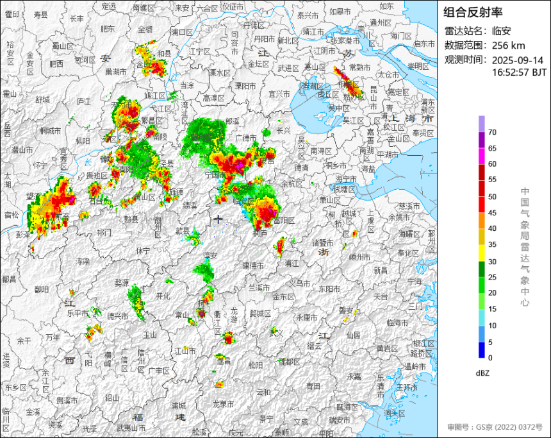The height and width of the screenshot is (438, 551).
Task: Click the 审图号 GS京 (2022) 0372号 text
Action: coord(495,427)
